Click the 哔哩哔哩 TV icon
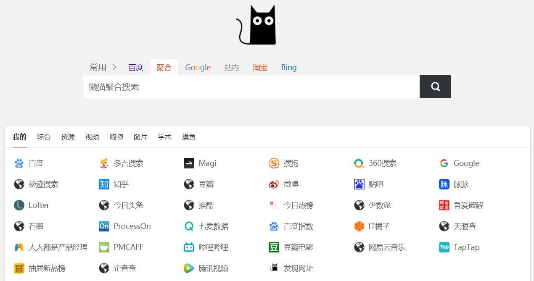Screen dimensions: 534x281 coord(189,247)
